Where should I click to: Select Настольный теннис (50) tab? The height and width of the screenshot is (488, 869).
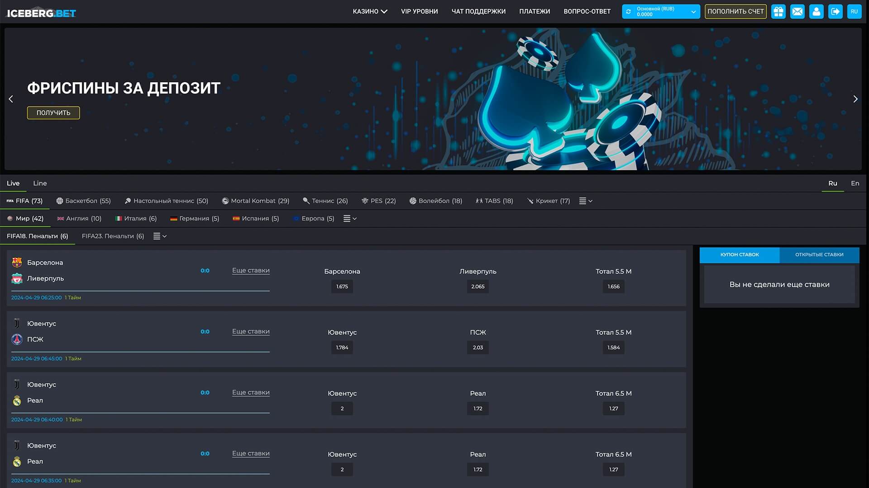coord(166,201)
